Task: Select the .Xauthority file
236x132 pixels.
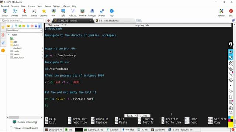Action: click(16, 48)
